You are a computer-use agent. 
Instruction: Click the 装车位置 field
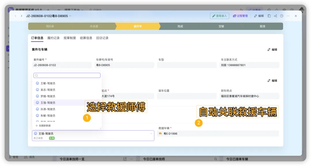(187, 96)
